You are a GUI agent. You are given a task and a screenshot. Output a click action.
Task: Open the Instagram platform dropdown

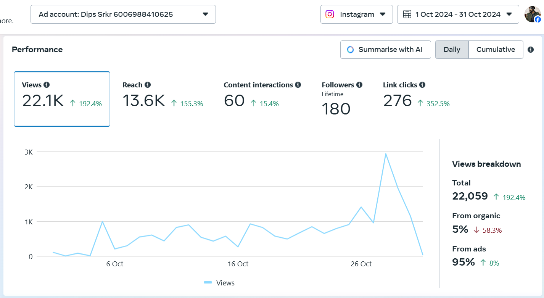coord(356,14)
